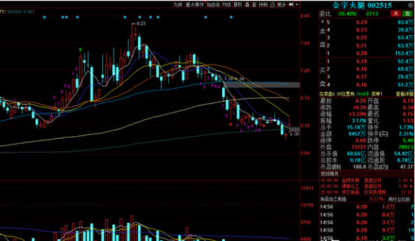Click the green 卖 sell button
This screenshot has height=241, width=415.
click(x=407, y=14)
